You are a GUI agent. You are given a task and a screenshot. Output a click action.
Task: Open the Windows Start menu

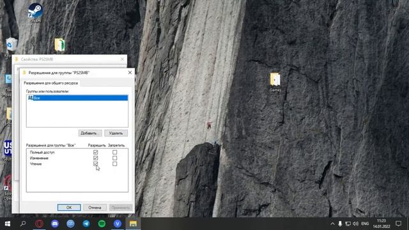tap(7, 224)
